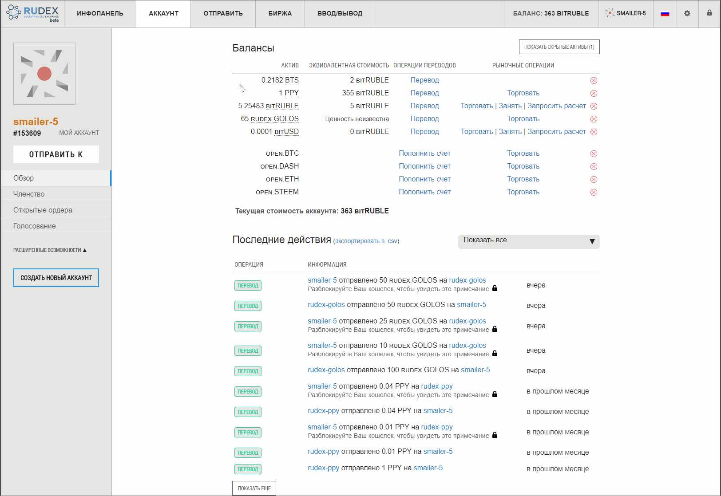This screenshot has height=496, width=721.
Task: Hide the bitUSD asset row
Action: point(594,132)
